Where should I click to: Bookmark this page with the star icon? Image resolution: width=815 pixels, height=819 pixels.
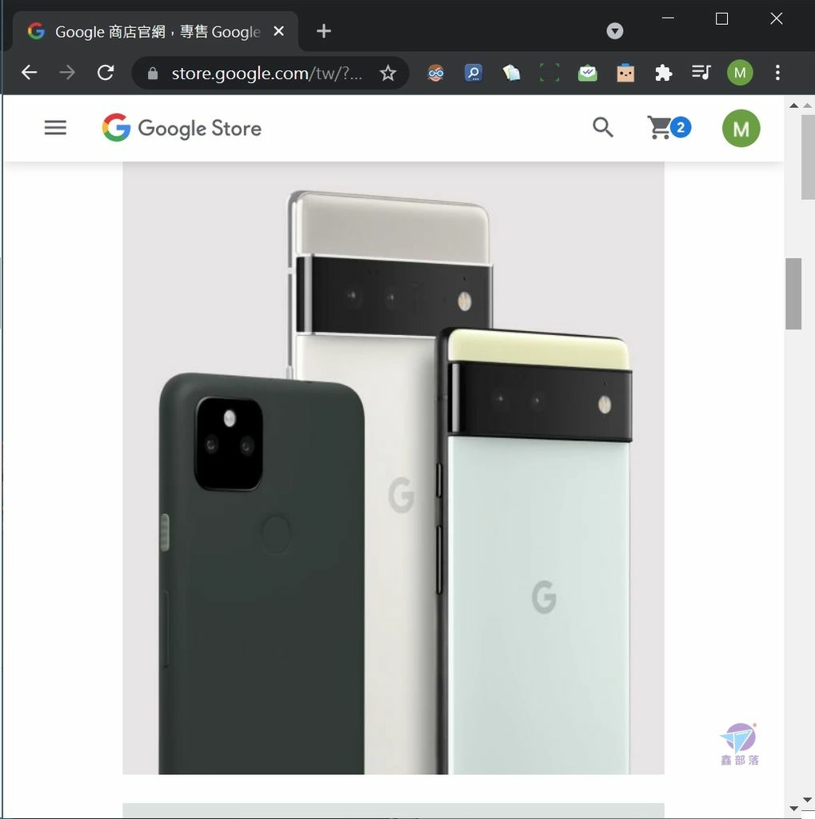pos(388,73)
